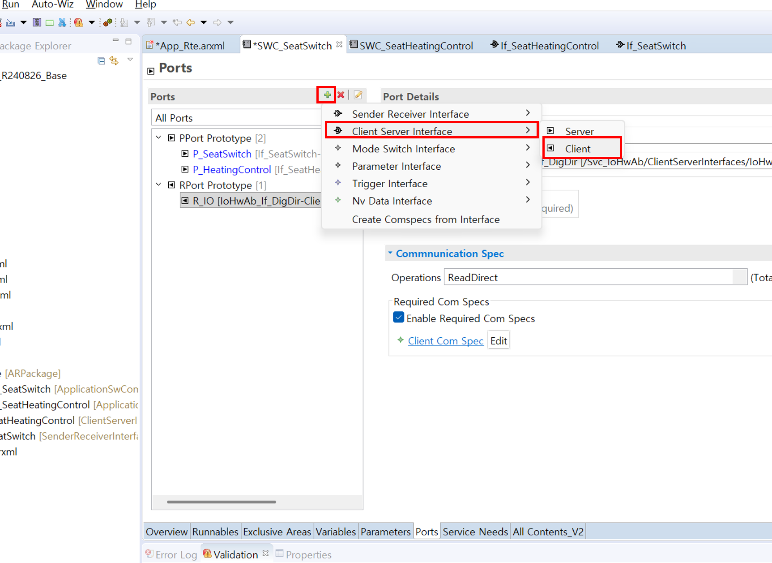Click the Link with Editor icon in Package Explorer

coord(115,60)
